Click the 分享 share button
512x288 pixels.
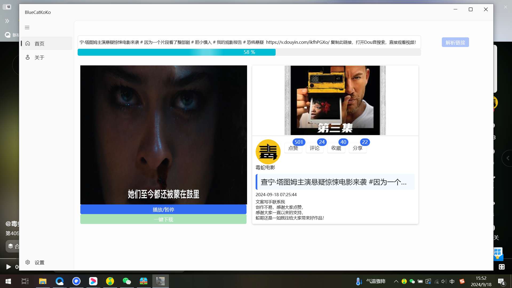click(x=358, y=148)
